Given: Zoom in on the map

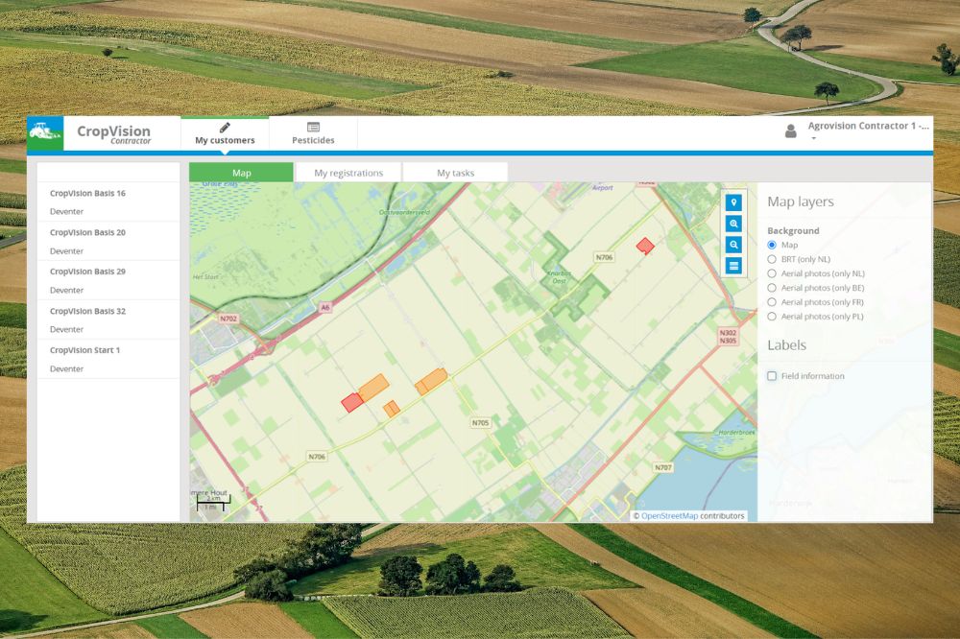Looking at the screenshot, I should point(733,224).
